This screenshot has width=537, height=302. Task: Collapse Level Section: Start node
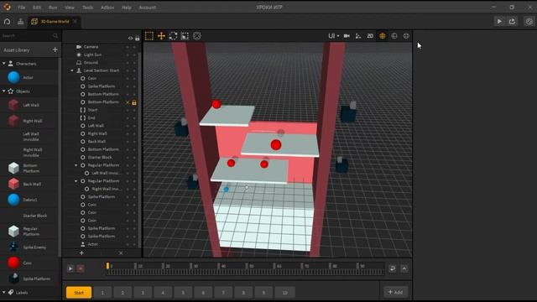(x=72, y=70)
